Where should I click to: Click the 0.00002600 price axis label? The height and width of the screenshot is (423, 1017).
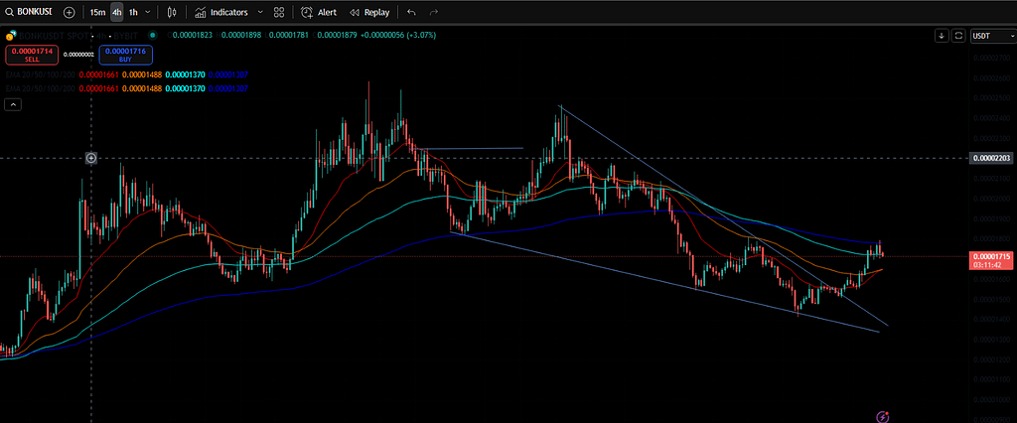click(990, 77)
